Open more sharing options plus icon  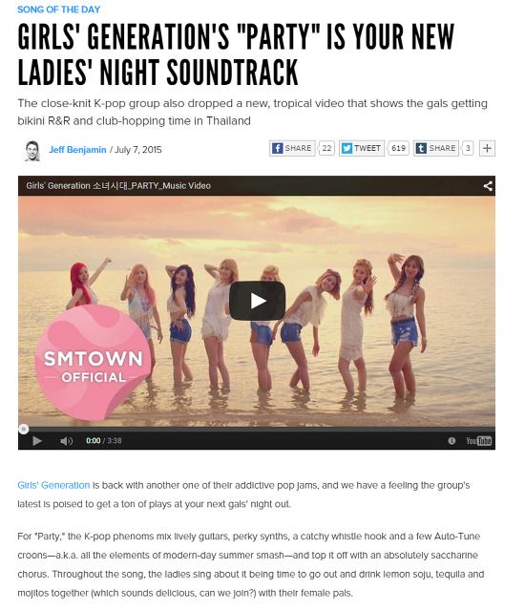tap(487, 149)
